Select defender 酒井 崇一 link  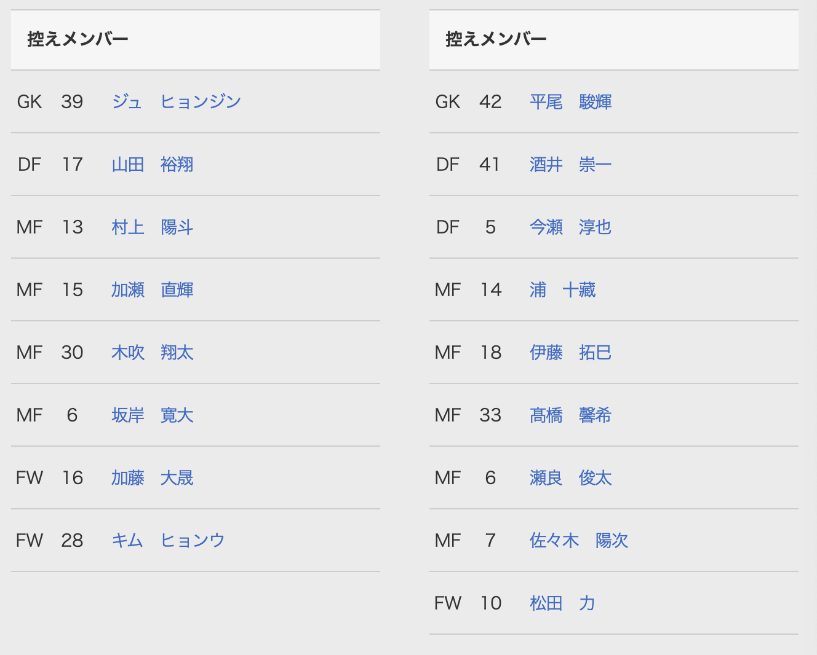point(570,165)
